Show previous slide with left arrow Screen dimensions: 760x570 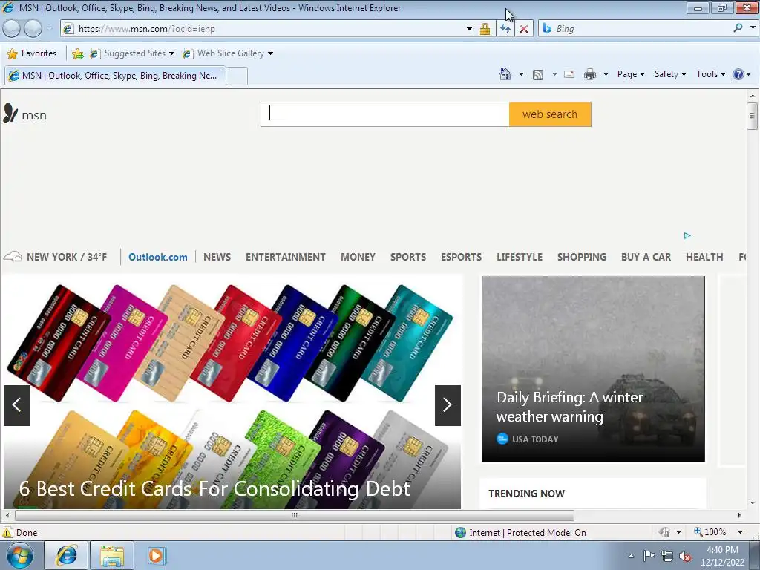tap(16, 405)
